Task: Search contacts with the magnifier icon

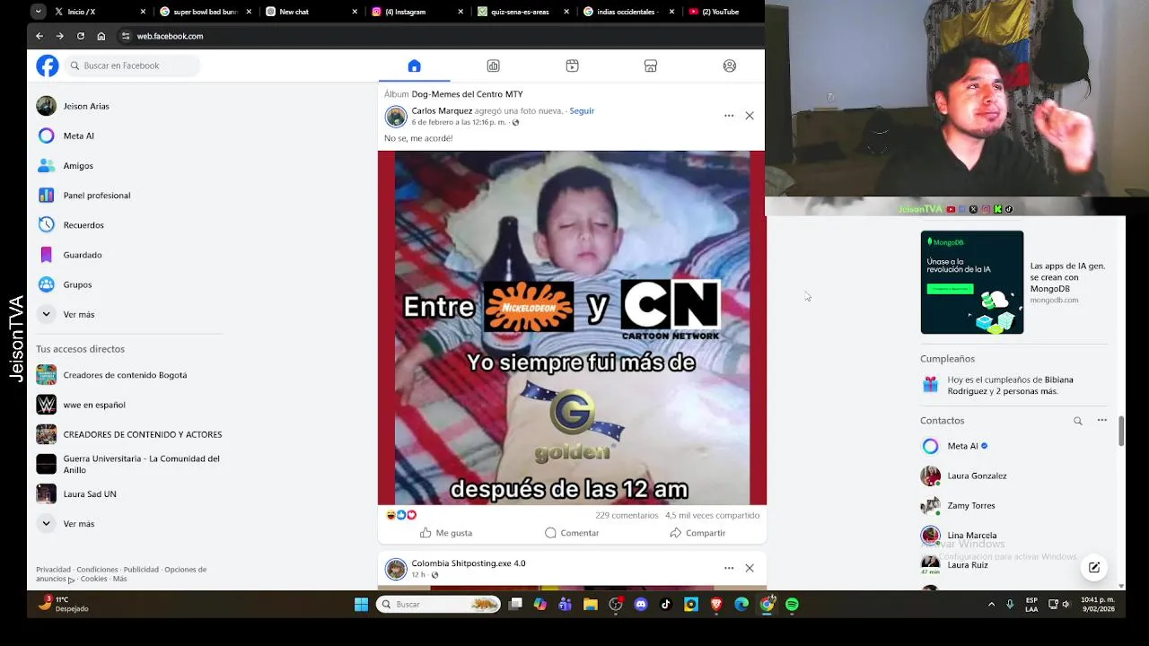Action: (1078, 421)
